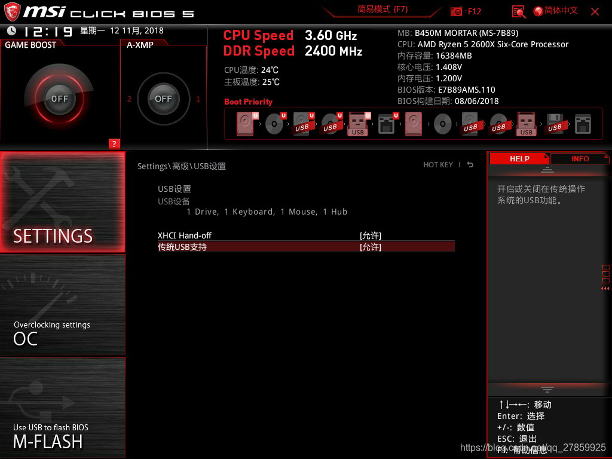Click the '1 Drive, 1 Keyboard, 1 Mouse, 1 Hub' line
The height and width of the screenshot is (459, 612).
(267, 212)
